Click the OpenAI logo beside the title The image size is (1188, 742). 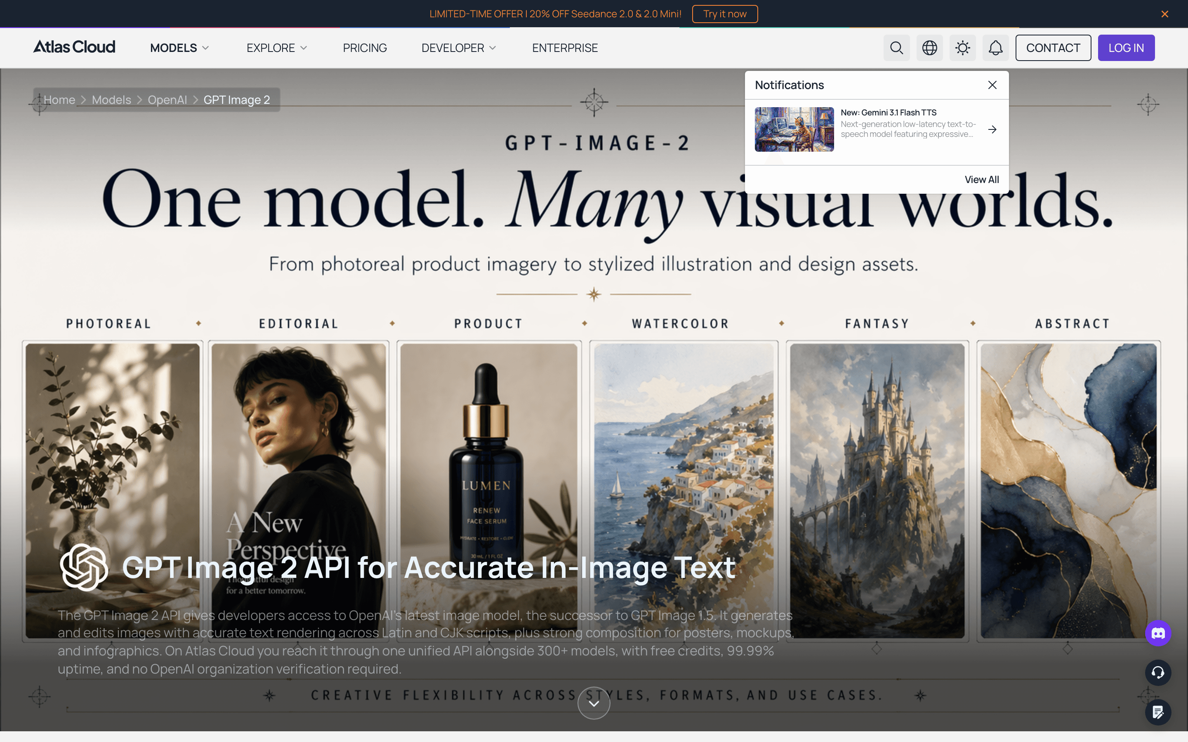(x=84, y=567)
